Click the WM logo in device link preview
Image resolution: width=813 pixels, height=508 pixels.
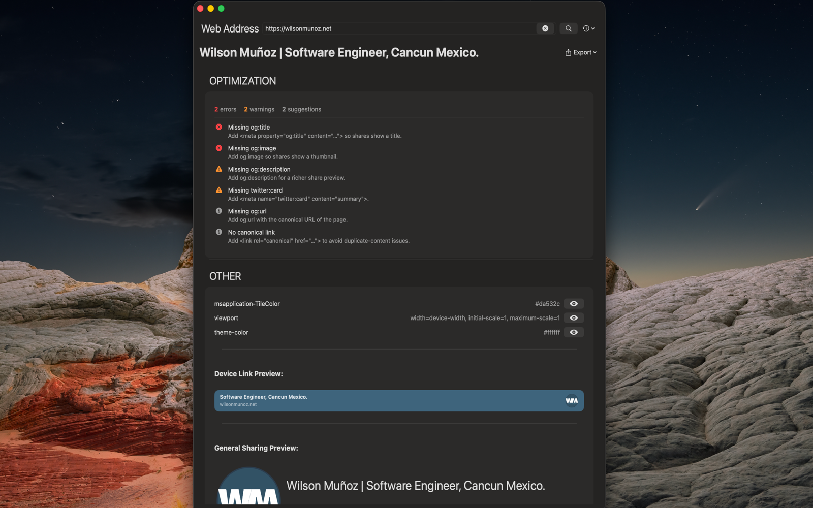coord(572,401)
